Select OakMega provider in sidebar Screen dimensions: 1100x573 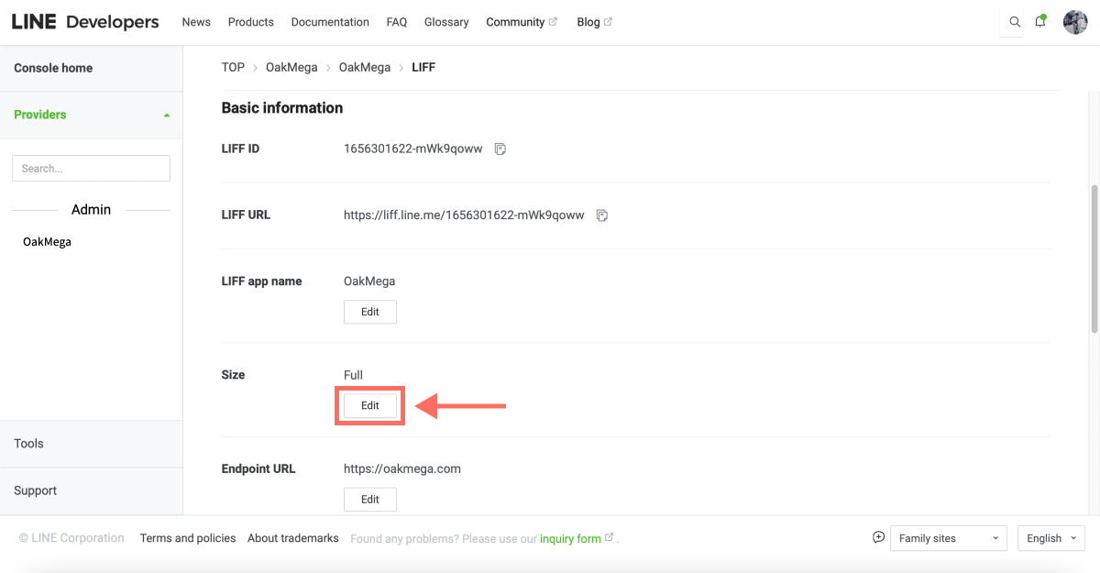pyautogui.click(x=47, y=242)
